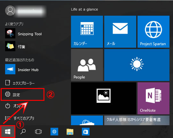
Task: Open the メール mail tile
Action: point(120,32)
